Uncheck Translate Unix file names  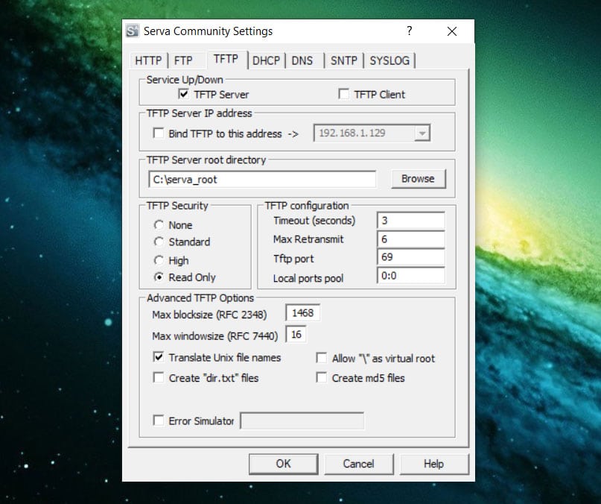(x=159, y=357)
